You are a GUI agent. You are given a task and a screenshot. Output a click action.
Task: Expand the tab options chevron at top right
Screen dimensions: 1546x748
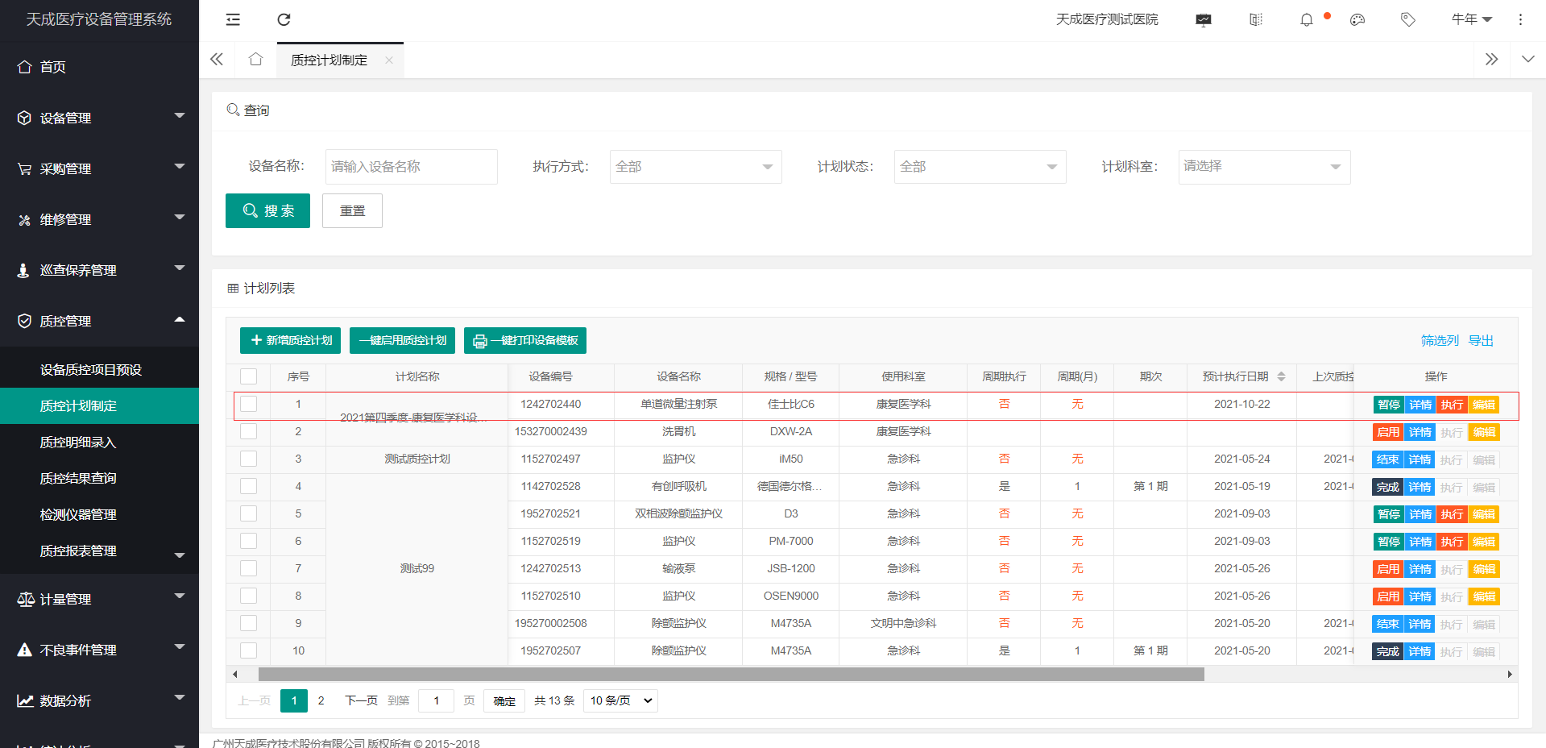tap(1527, 60)
